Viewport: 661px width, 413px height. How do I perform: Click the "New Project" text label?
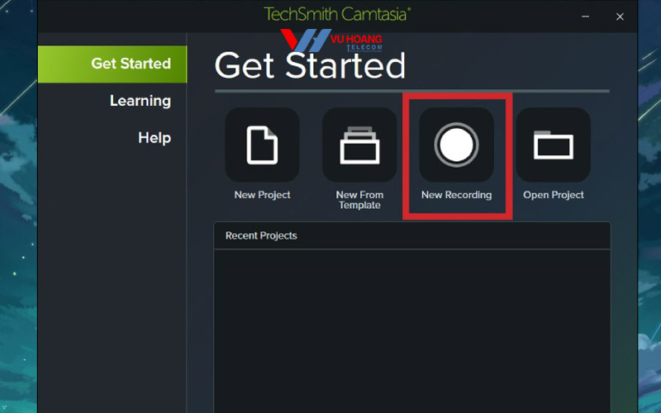pyautogui.click(x=262, y=195)
